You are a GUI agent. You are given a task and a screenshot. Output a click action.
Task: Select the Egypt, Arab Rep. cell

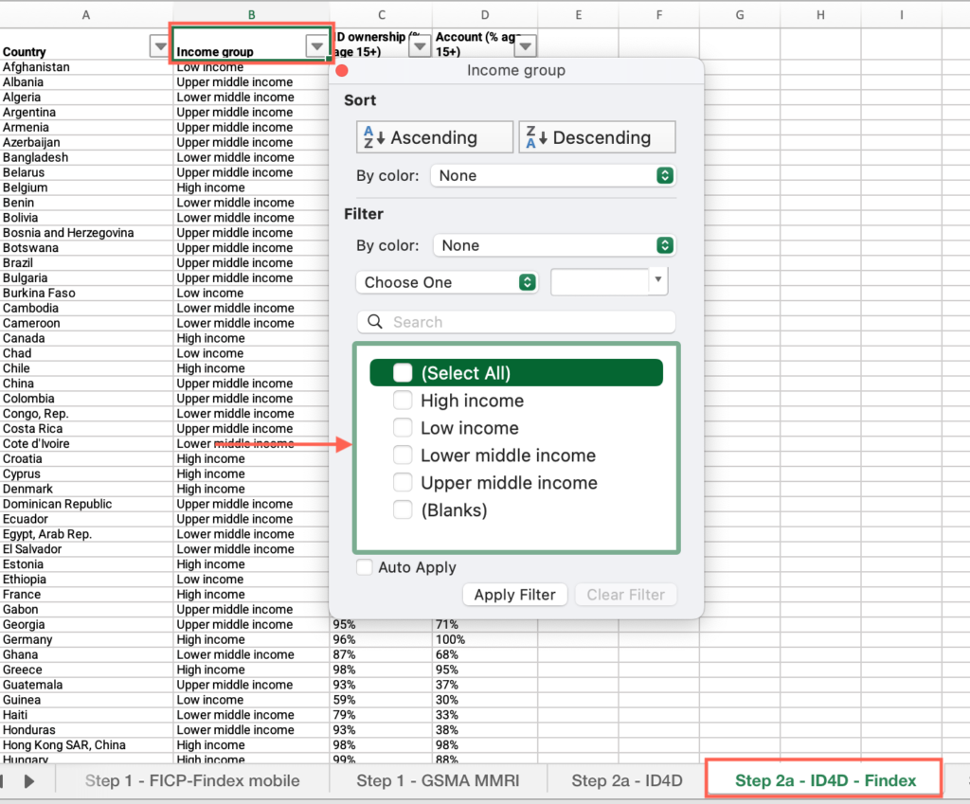pos(86,534)
